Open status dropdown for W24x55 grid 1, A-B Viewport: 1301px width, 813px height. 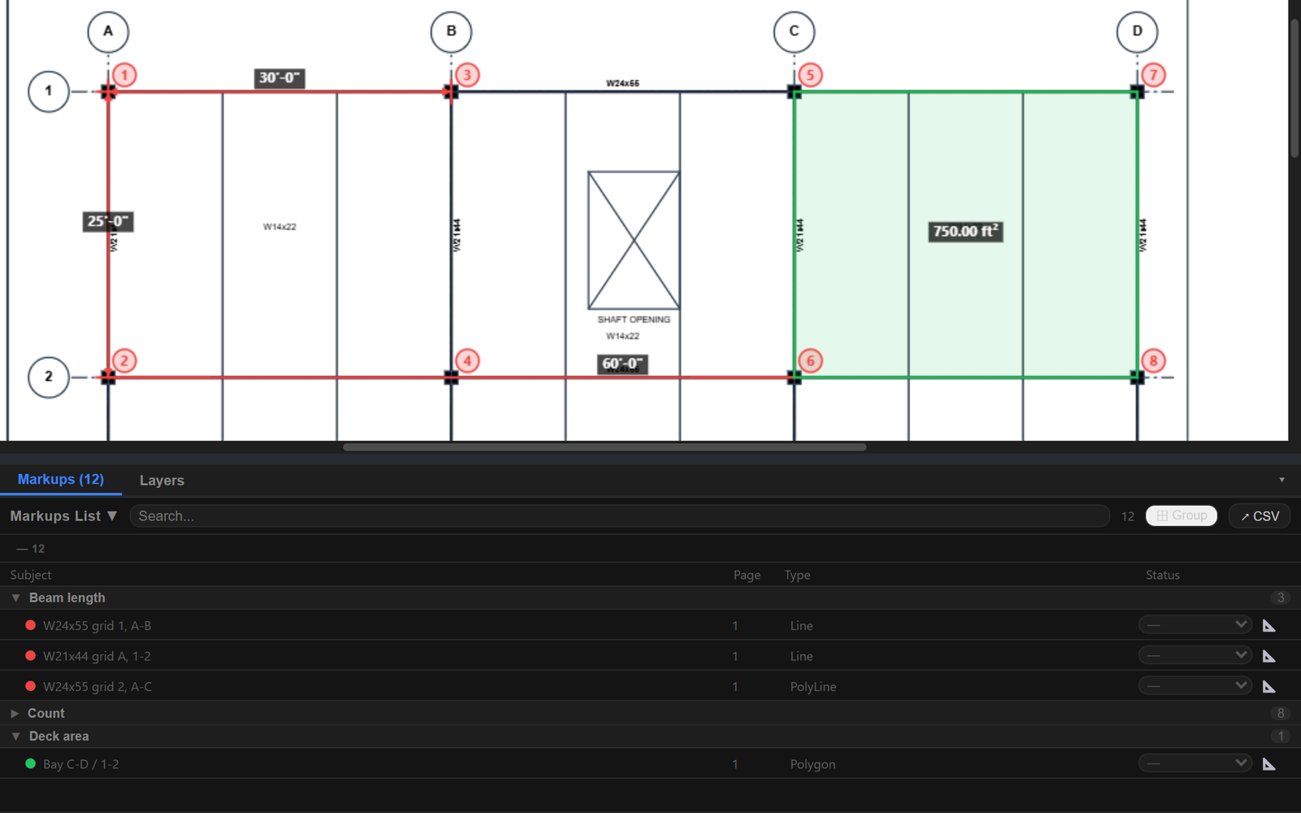tap(1194, 624)
